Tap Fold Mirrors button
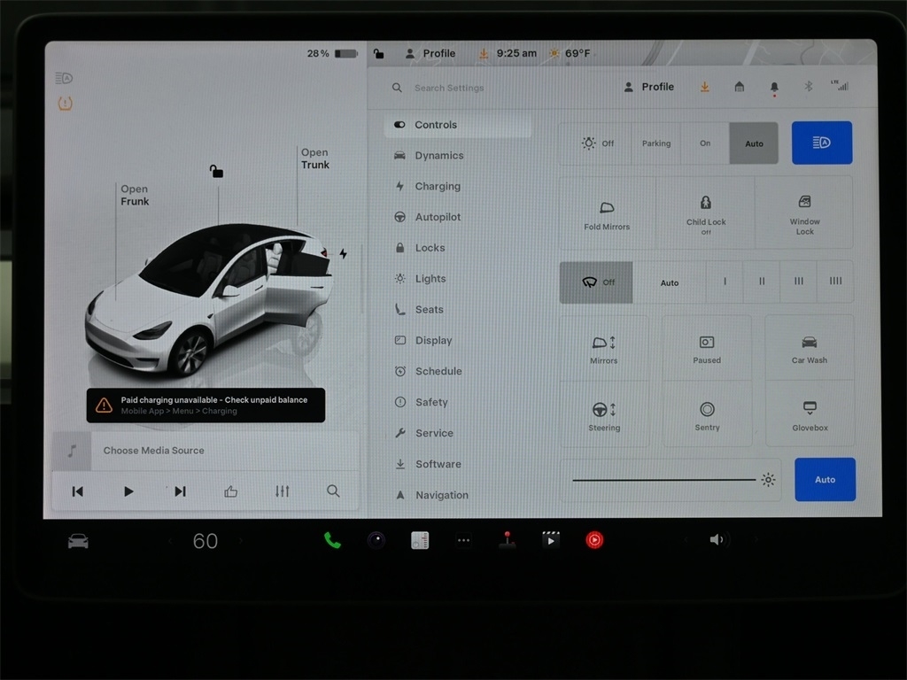This screenshot has width=907, height=680. (x=607, y=212)
